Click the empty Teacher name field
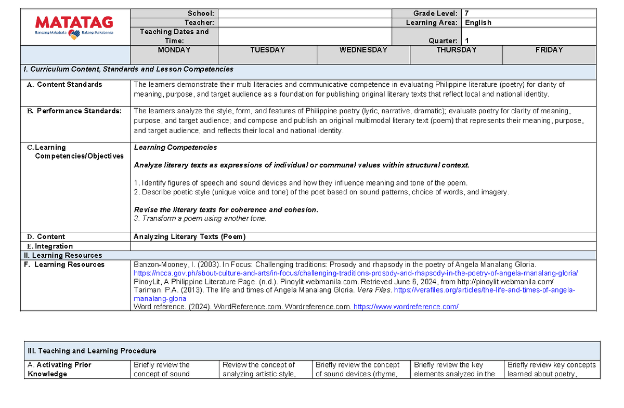The height and width of the screenshot is (408, 624). (304, 22)
